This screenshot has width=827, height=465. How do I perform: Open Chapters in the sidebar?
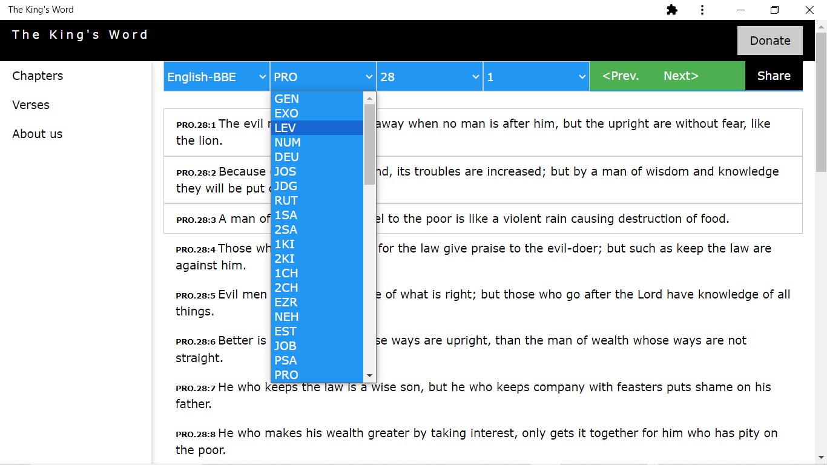(x=38, y=76)
